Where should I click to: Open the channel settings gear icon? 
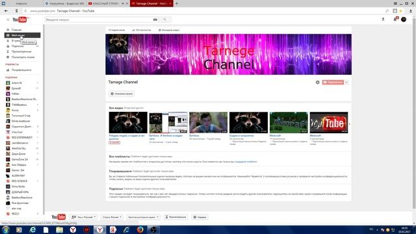(x=318, y=83)
